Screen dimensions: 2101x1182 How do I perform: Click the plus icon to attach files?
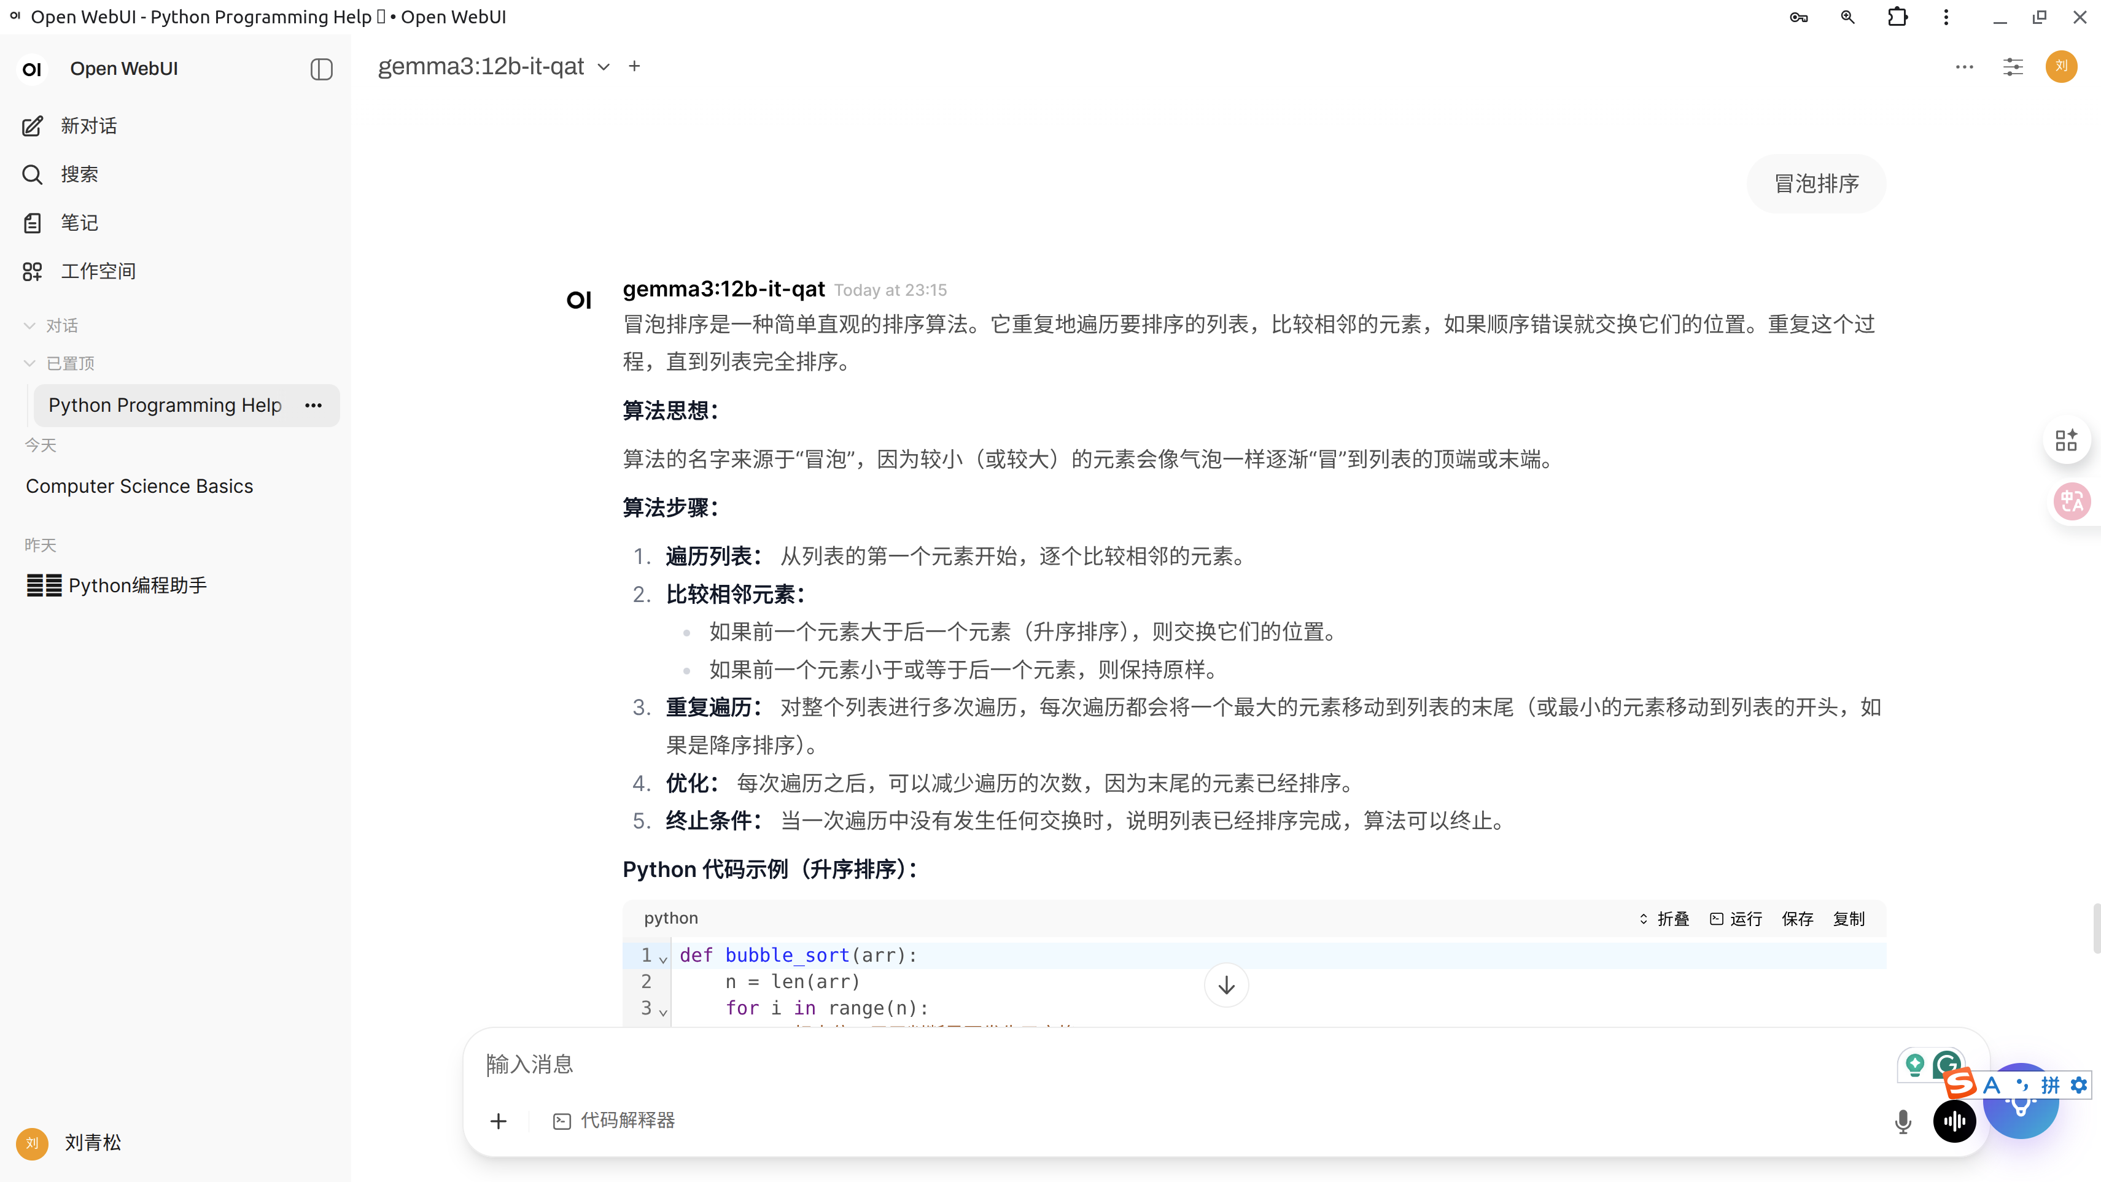click(499, 1121)
